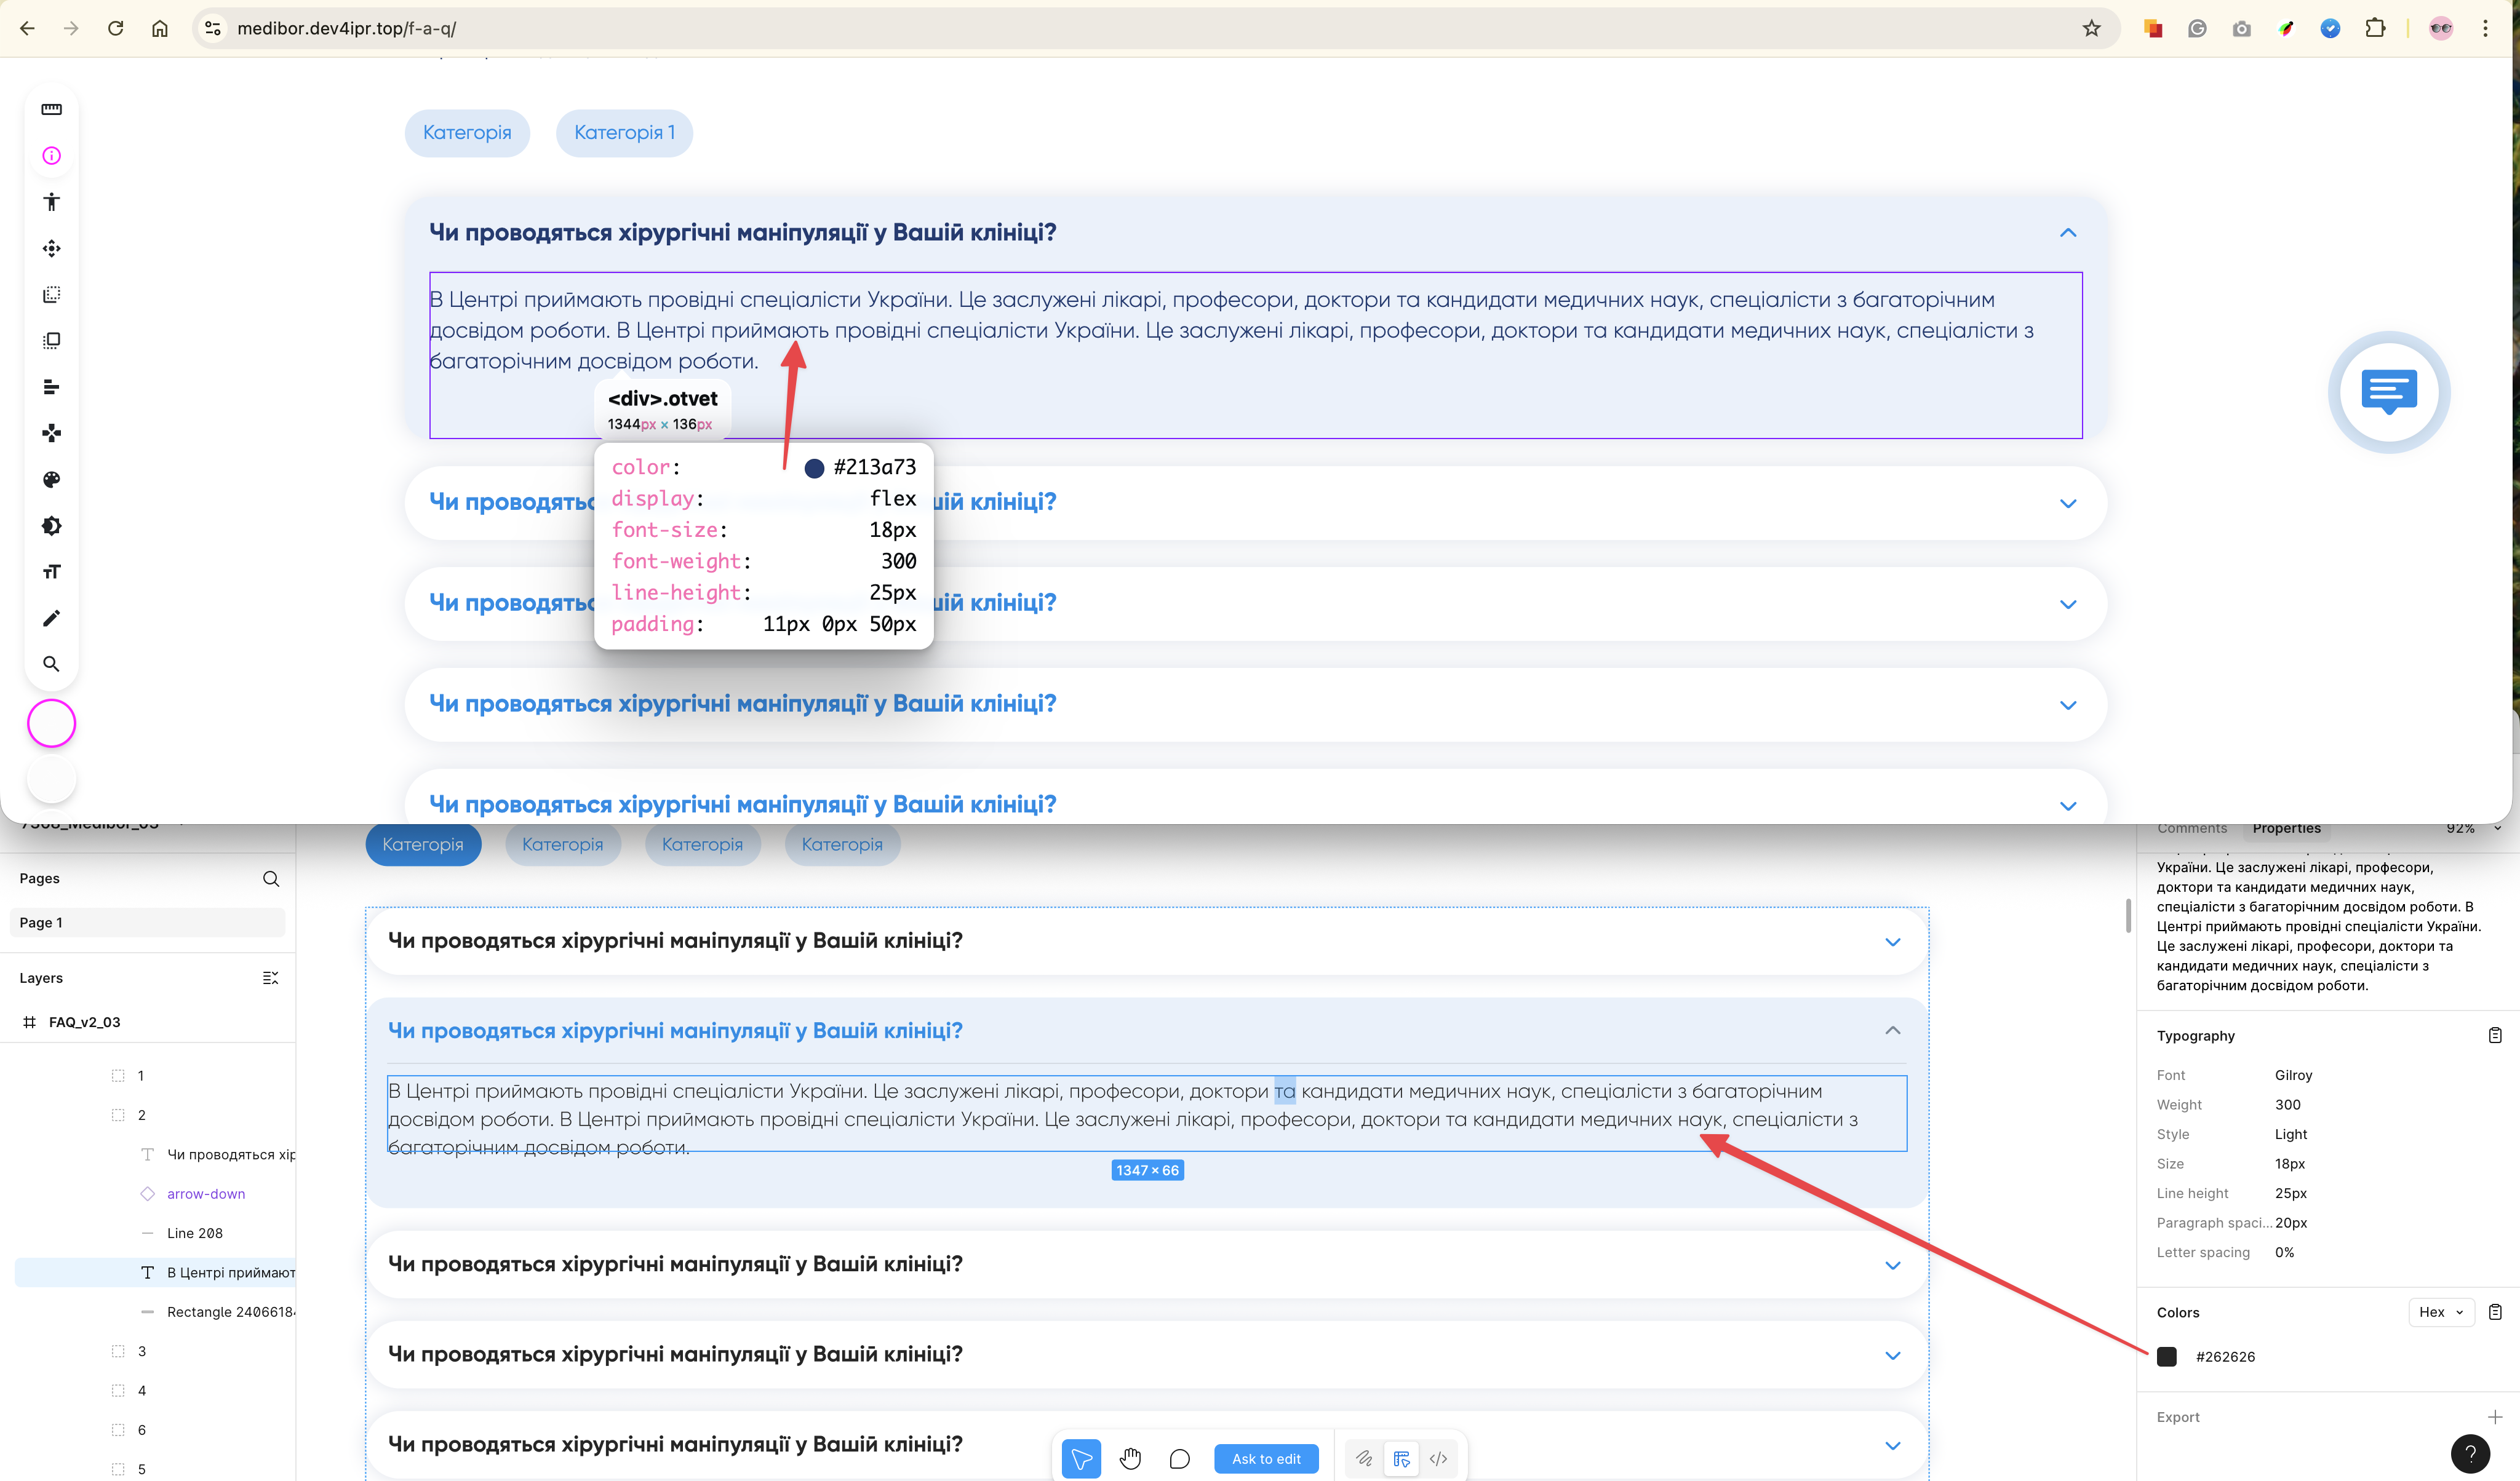Select the 'Категорія 1' category tab
This screenshot has width=2520, height=1481.
[624, 133]
